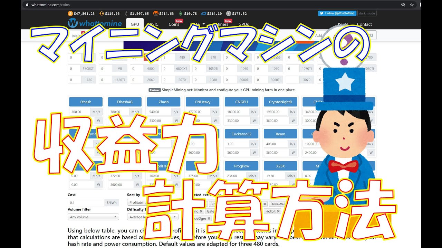Open the WhatToMine logo homepage
Screen dimensions: 442x248
95,23
